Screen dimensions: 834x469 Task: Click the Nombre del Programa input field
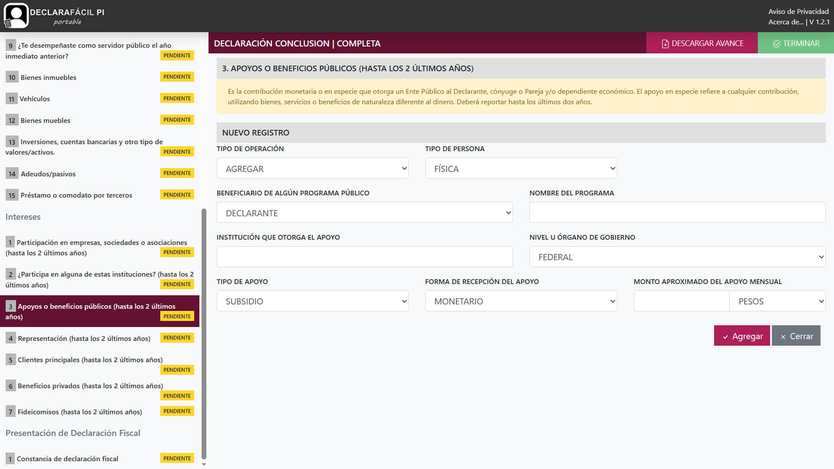click(677, 213)
